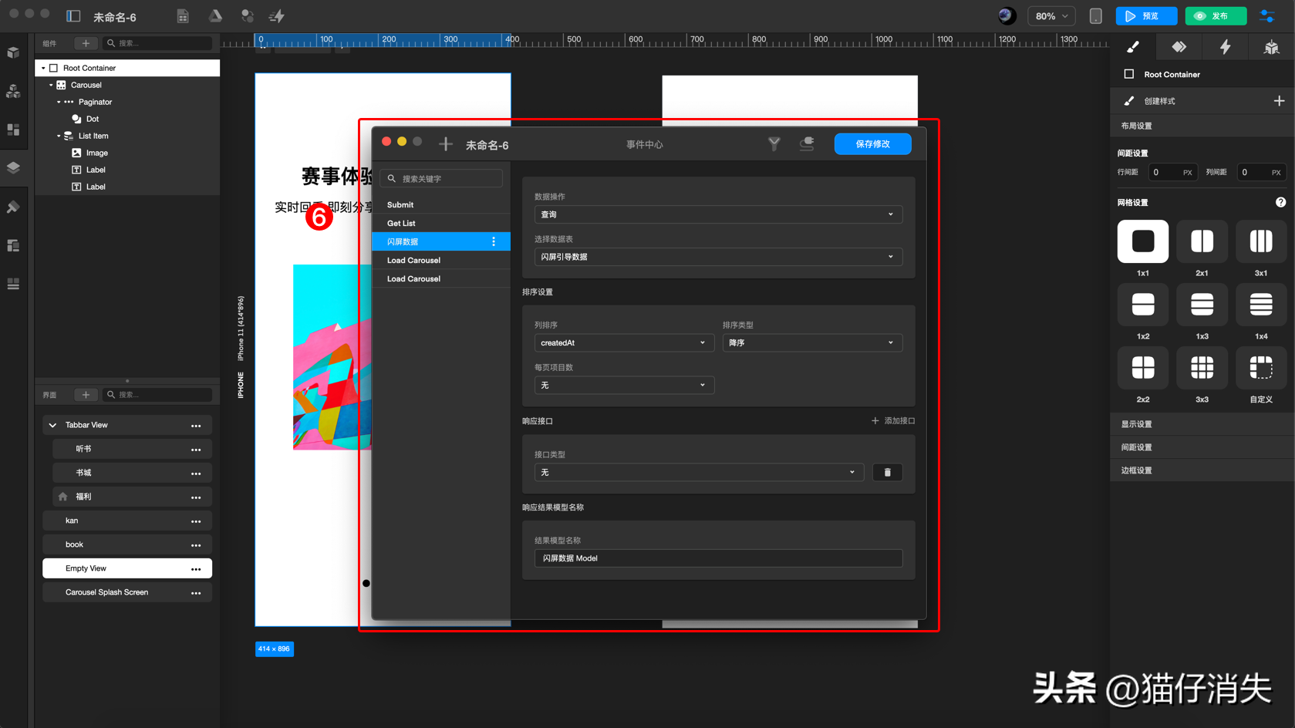Select the 1x1 grid layout
Image resolution: width=1295 pixels, height=728 pixels.
pos(1143,241)
